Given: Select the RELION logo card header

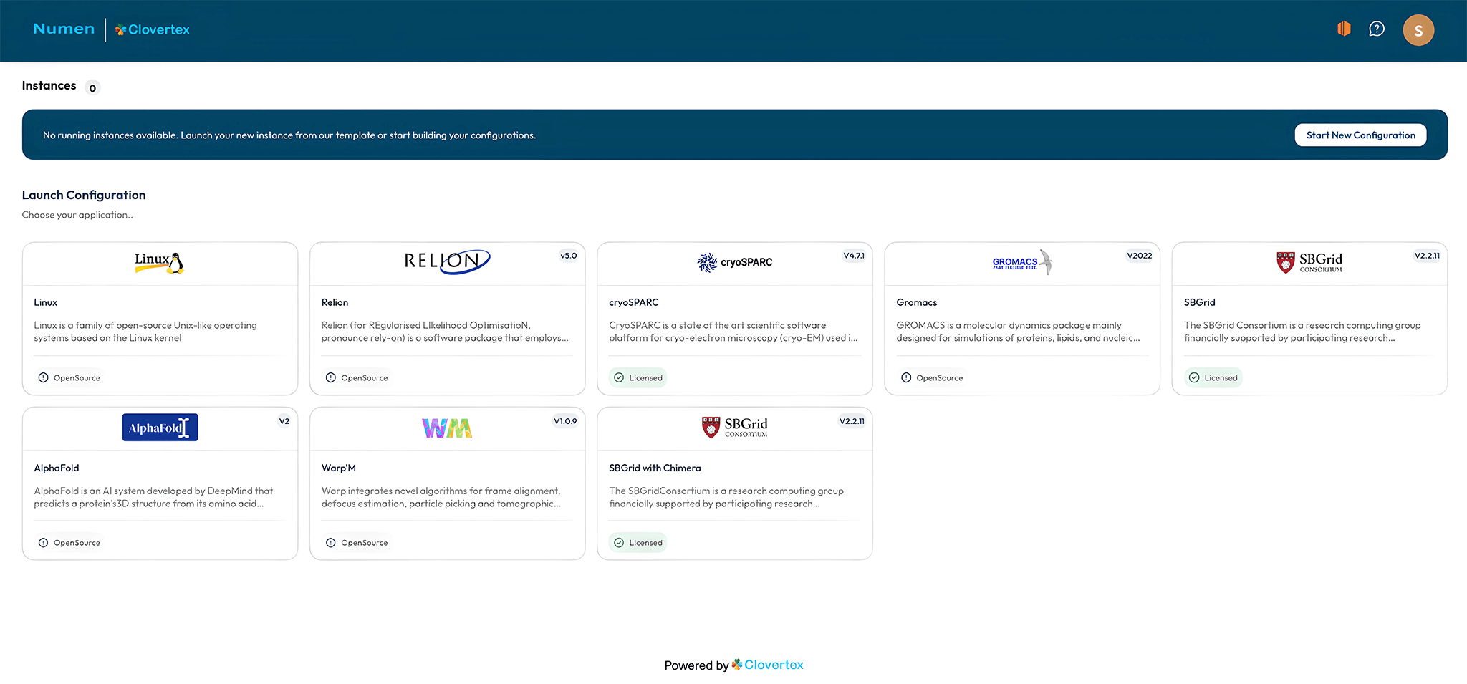Looking at the screenshot, I should pos(446,262).
